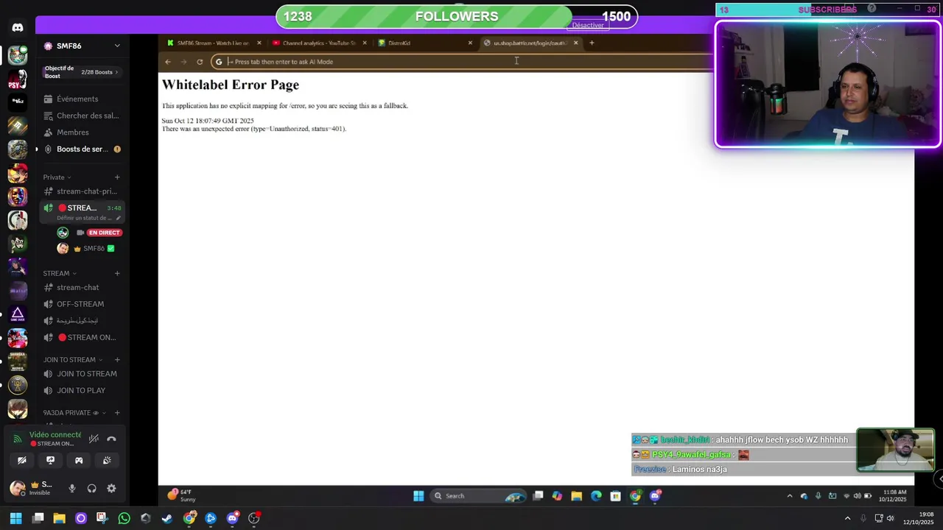Join the STREAM ON... voice channel below OFF-STREAM
This screenshot has height=530, width=943.
click(x=81, y=338)
